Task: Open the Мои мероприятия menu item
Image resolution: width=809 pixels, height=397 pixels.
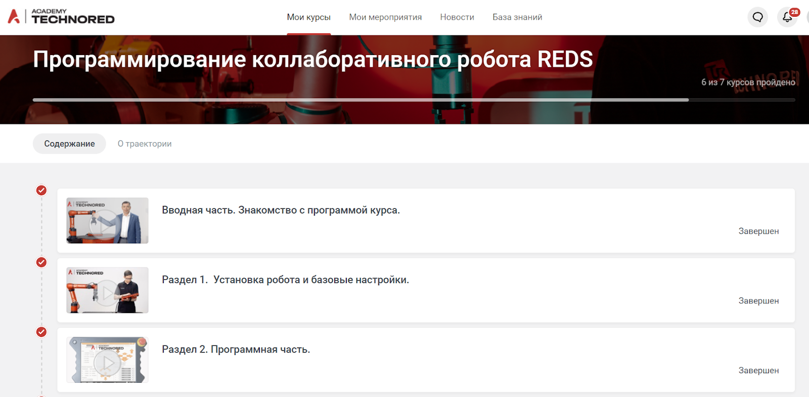Action: [385, 17]
